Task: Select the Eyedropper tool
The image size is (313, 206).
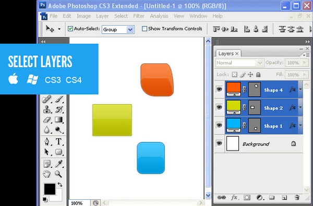Action: [x=58, y=163]
